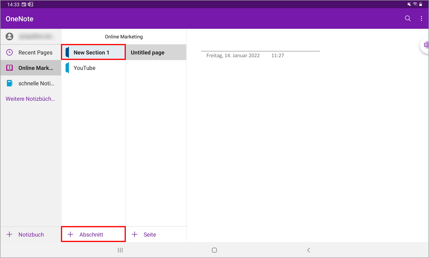Viewport: 429px width, 258px height.
Task: Tap the battery status icon
Action: tap(421, 4)
